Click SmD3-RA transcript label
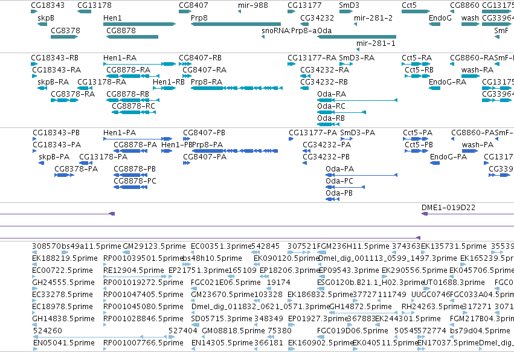This screenshot has width=514, height=352. pos(356,58)
